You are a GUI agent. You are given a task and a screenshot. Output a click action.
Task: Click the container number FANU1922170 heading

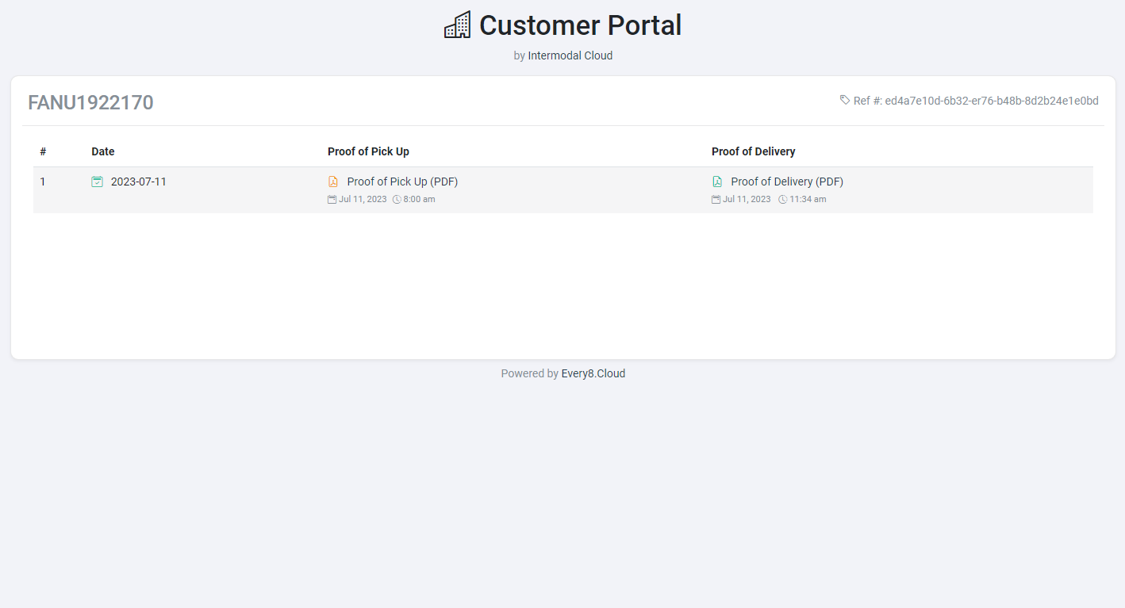coord(90,101)
